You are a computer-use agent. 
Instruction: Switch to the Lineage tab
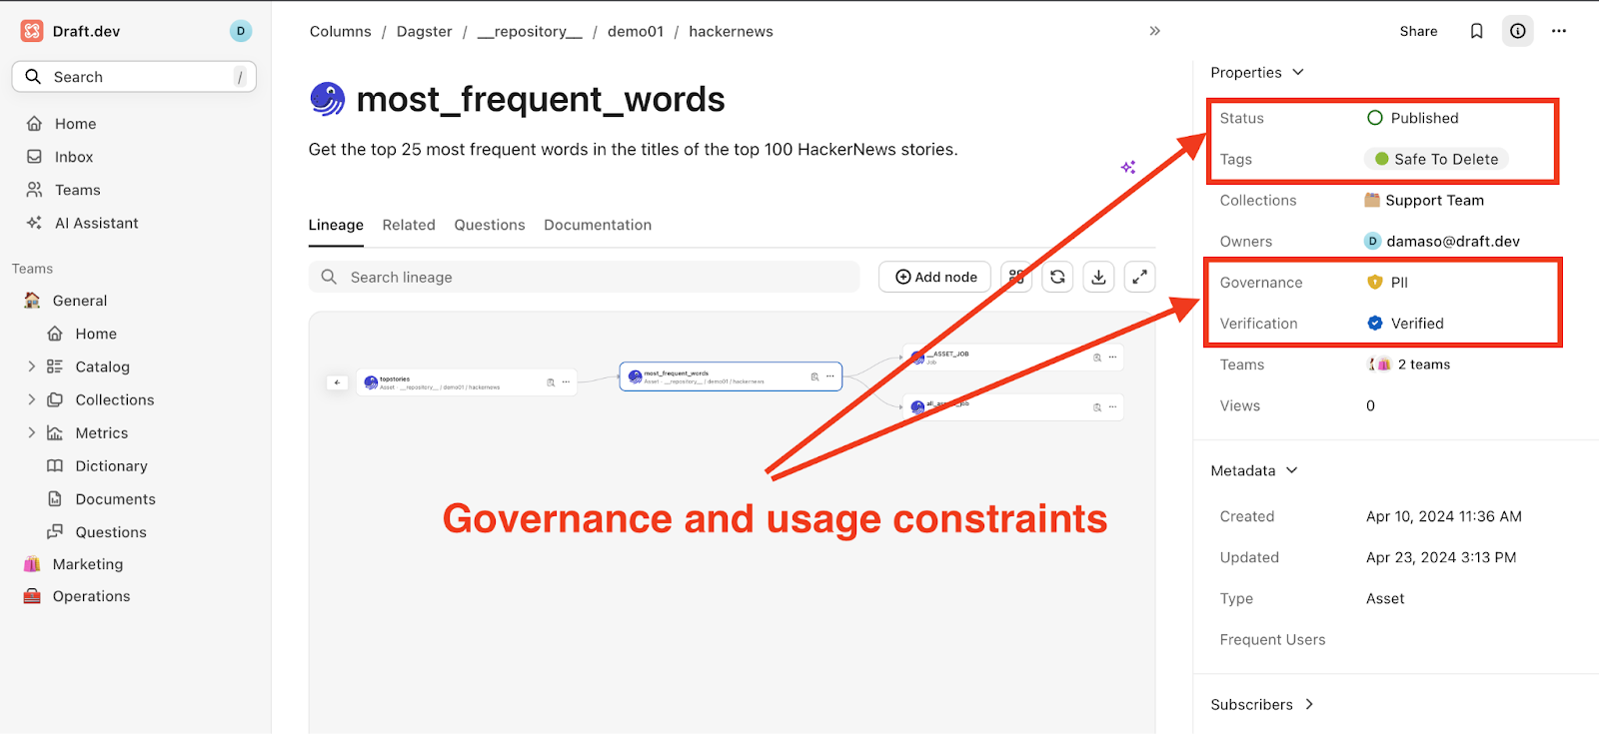(x=336, y=225)
